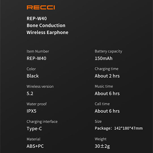Click About 2 hrs charging value
The width and height of the screenshot is (153, 153).
(107, 76)
